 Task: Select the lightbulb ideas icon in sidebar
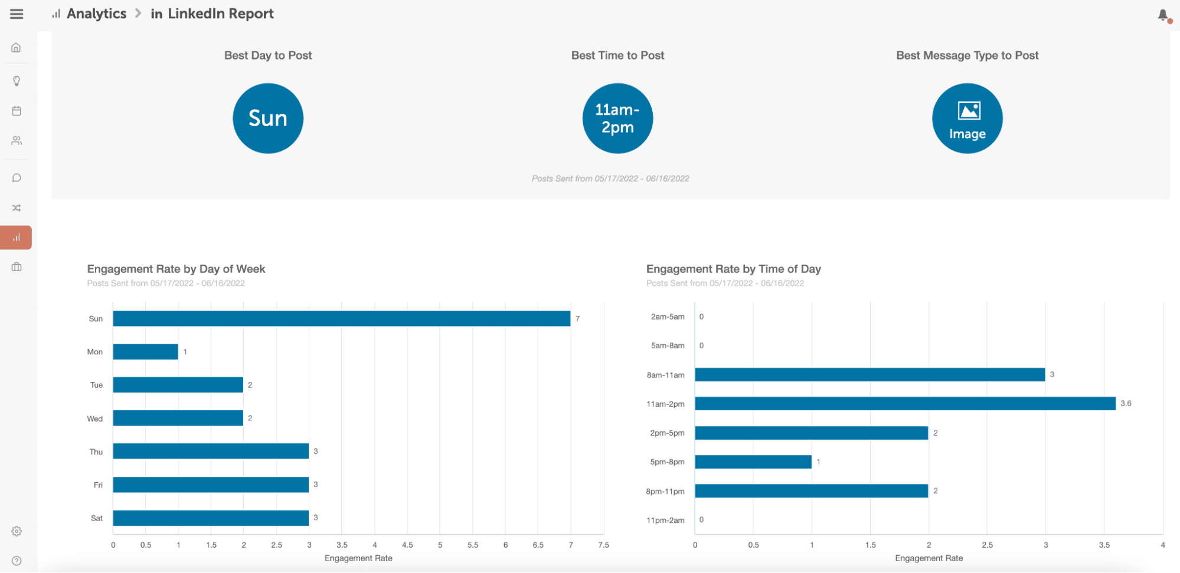click(16, 81)
